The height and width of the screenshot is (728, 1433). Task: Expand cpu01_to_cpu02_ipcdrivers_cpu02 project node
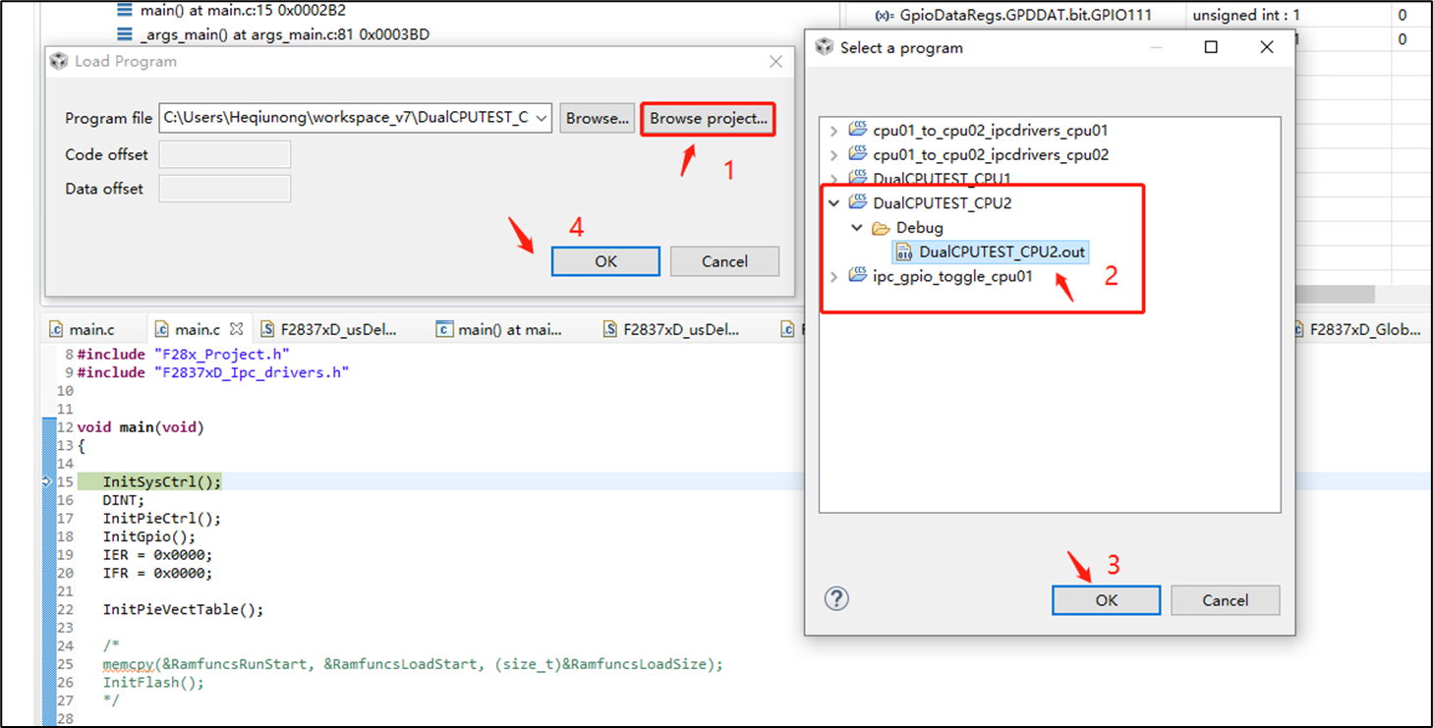pyautogui.click(x=834, y=154)
